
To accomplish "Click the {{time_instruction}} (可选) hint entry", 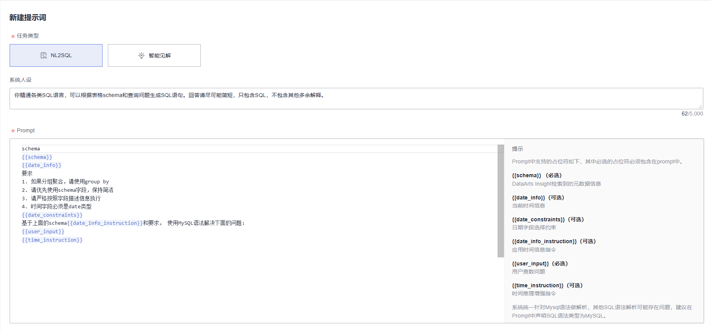I will (x=547, y=285).
